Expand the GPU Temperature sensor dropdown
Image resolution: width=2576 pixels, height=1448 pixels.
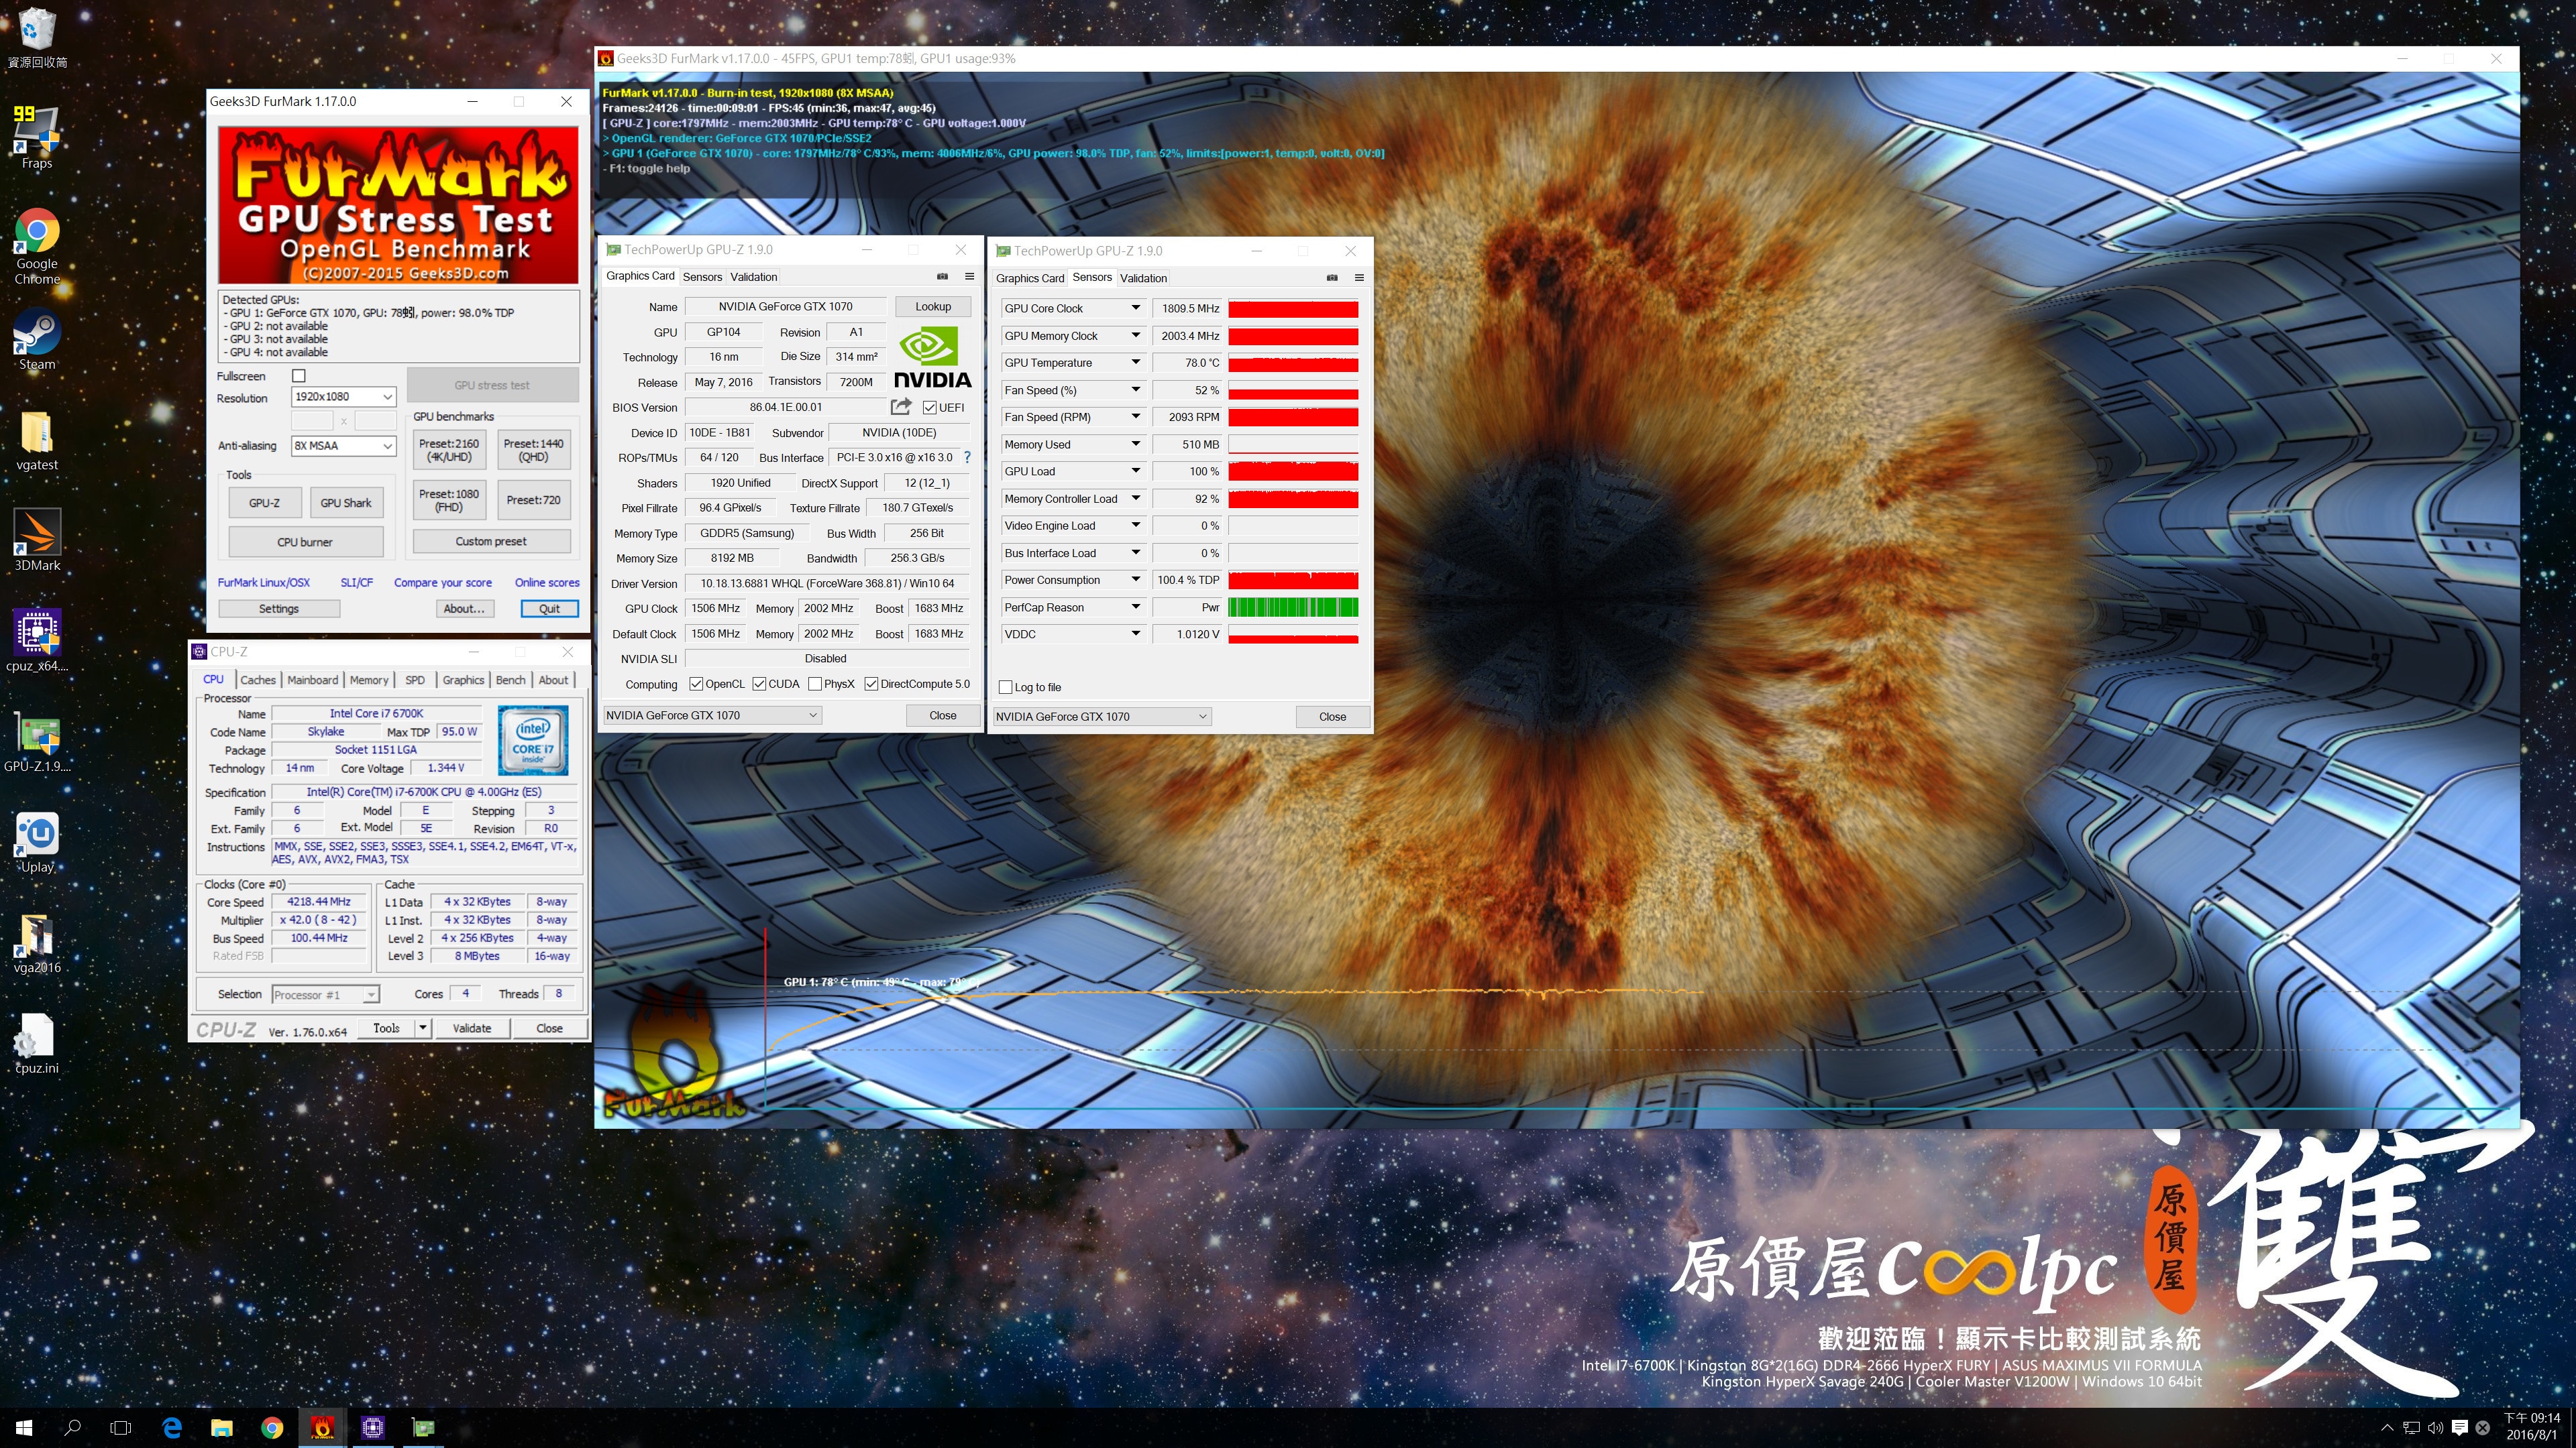pos(1136,363)
